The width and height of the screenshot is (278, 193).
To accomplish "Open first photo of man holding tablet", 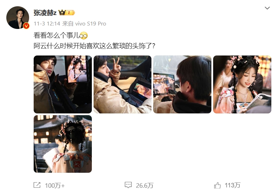I will 63,84.
